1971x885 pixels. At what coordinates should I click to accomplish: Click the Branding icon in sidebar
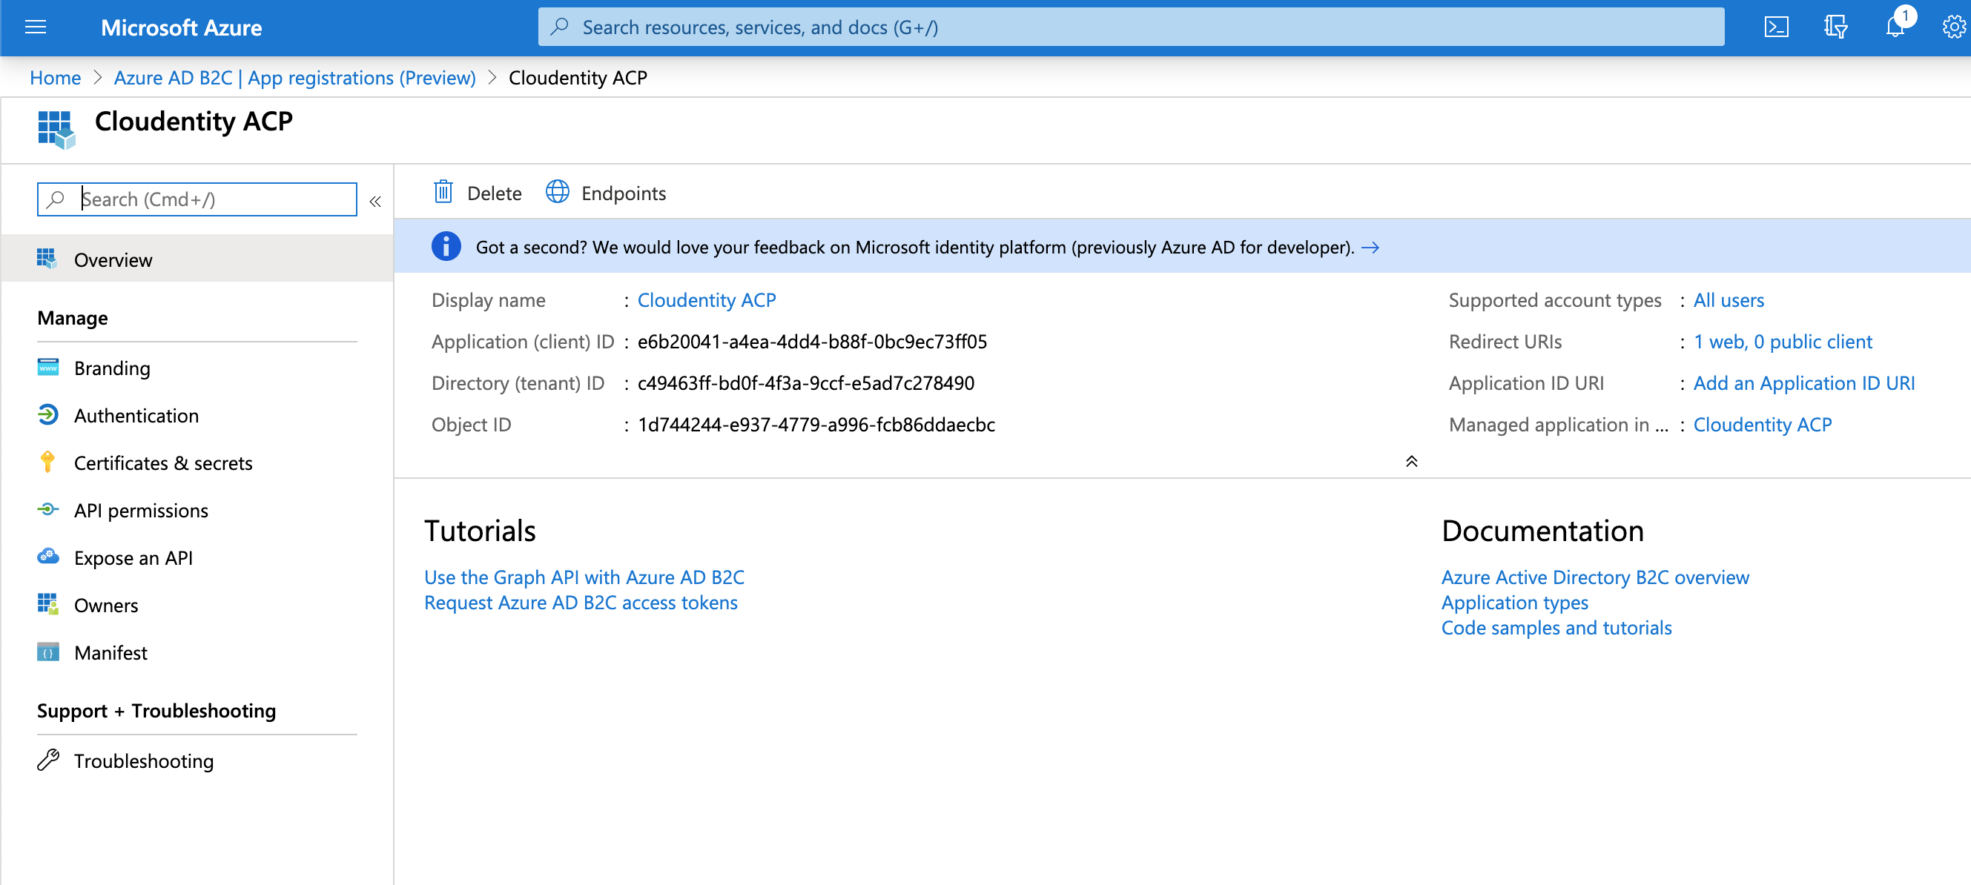click(x=47, y=367)
